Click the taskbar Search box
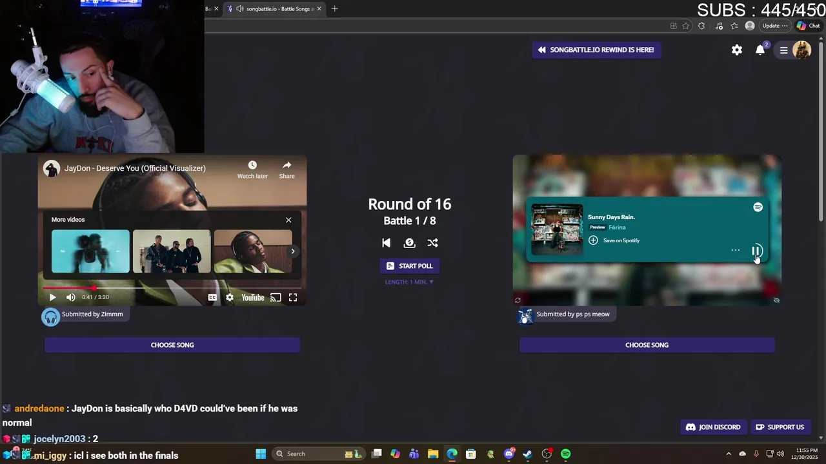 pos(318,454)
